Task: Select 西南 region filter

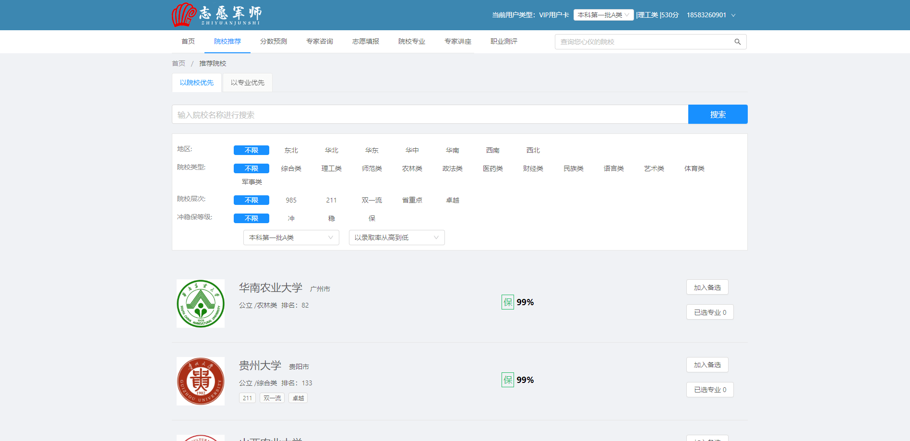Action: click(493, 150)
